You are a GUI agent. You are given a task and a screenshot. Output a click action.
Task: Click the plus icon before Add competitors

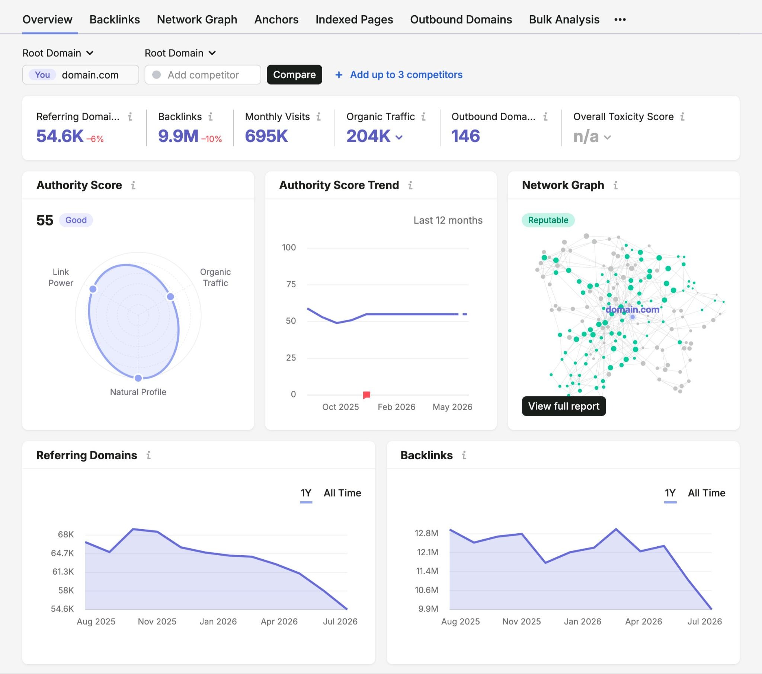click(339, 75)
